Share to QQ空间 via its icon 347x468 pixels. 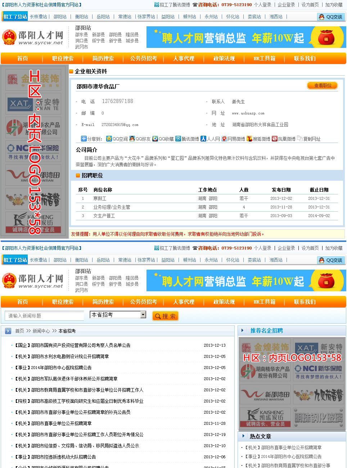(x=109, y=139)
